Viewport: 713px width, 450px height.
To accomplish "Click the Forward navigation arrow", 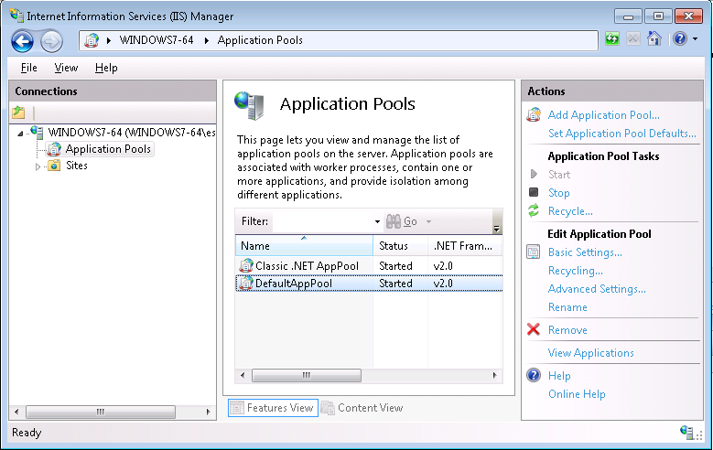I will [51, 41].
